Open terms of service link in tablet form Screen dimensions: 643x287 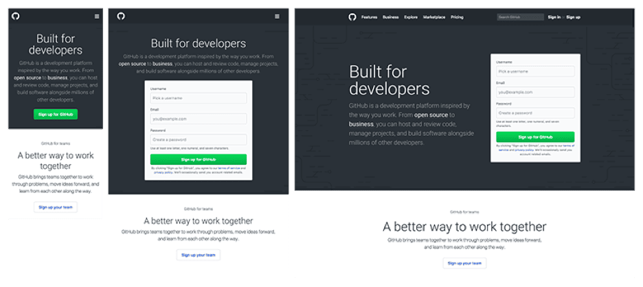pyautogui.click(x=229, y=168)
